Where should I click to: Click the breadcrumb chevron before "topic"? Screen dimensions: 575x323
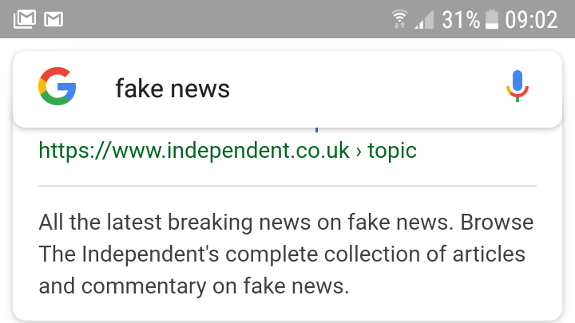click(x=359, y=152)
